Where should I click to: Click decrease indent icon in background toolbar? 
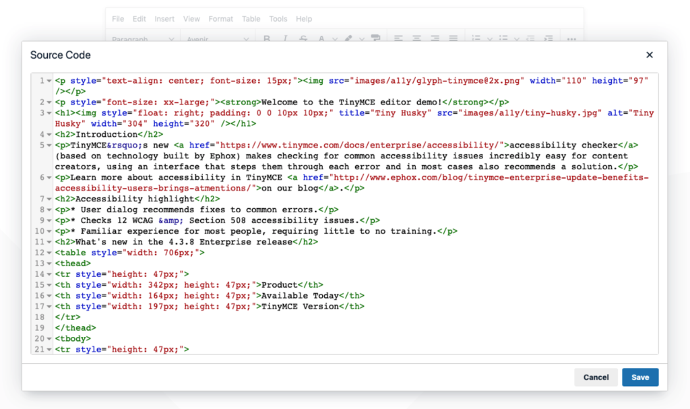coord(531,38)
